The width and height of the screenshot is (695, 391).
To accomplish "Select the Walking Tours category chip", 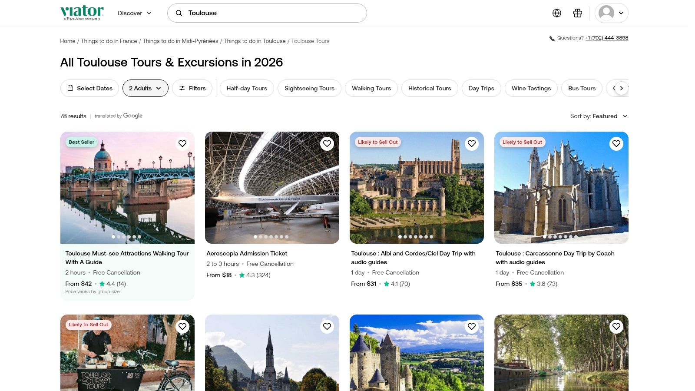I will (x=371, y=88).
